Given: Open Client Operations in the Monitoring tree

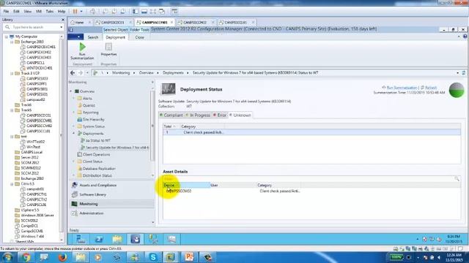Looking at the screenshot, I should pos(93,154).
